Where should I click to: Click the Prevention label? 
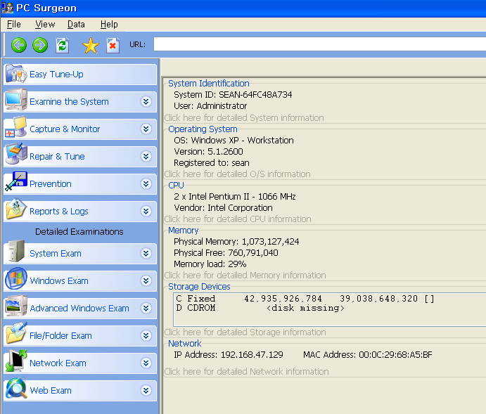point(51,184)
